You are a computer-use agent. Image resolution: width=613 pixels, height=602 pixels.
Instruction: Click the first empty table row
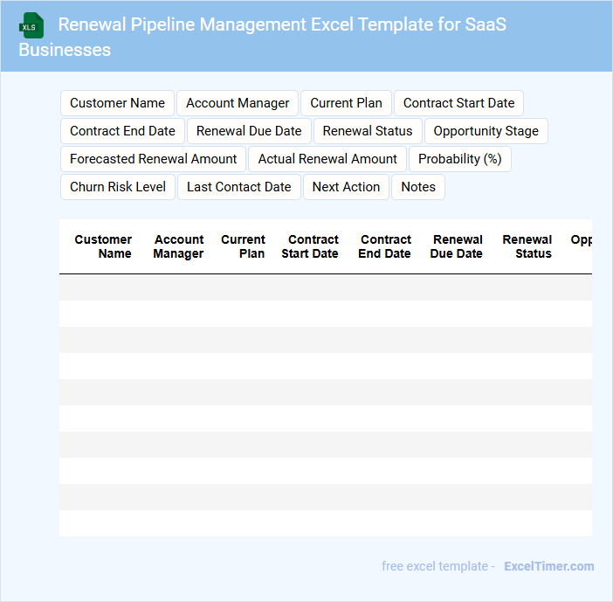325,287
